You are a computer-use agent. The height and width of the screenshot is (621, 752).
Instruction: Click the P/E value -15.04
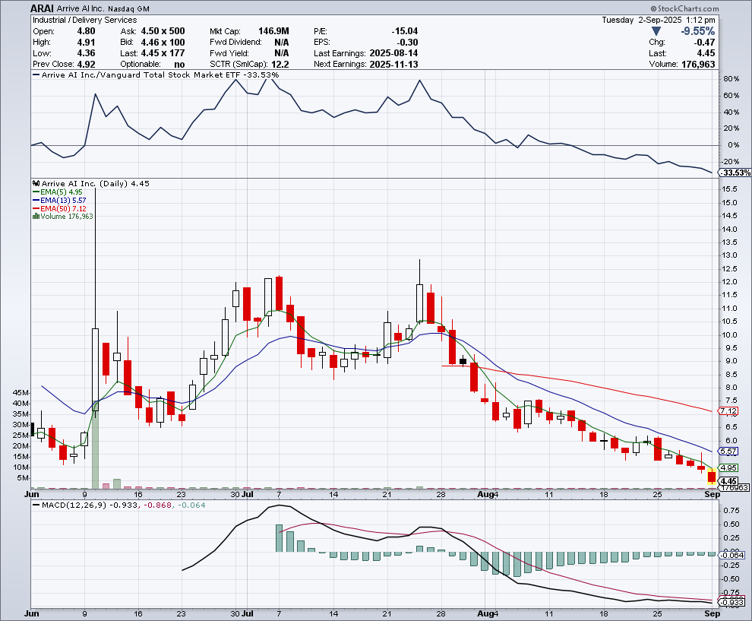404,31
